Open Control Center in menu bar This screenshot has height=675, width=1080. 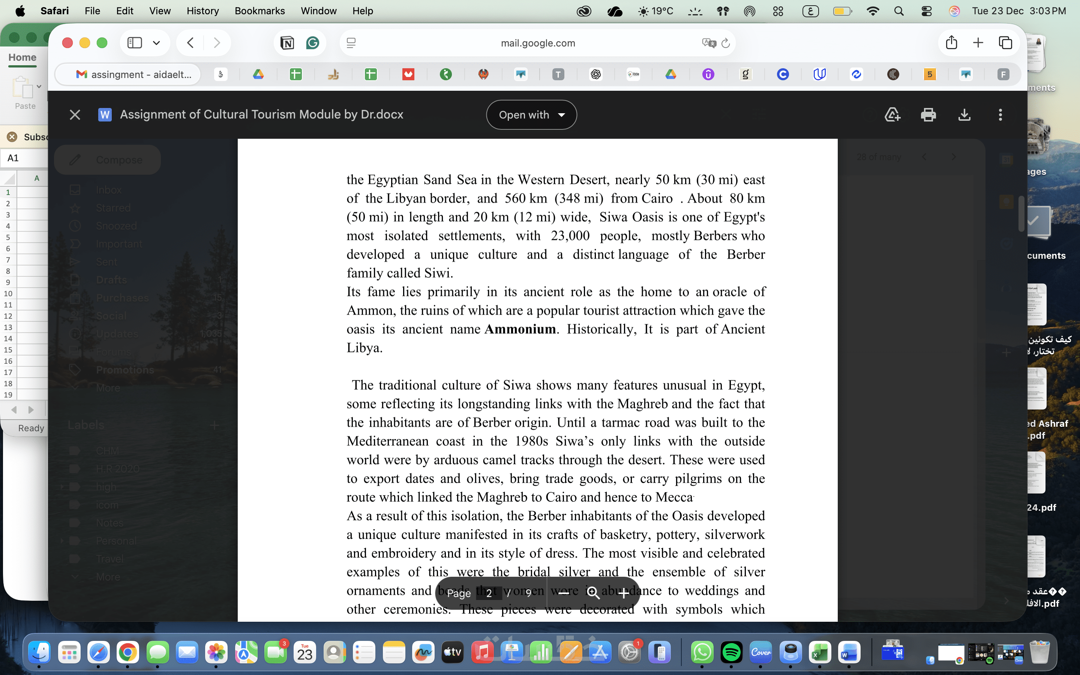click(x=927, y=11)
